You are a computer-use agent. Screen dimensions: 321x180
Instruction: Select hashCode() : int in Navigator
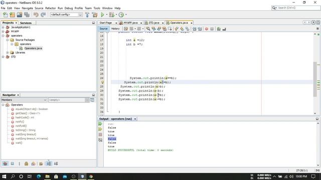[x=25, y=117]
